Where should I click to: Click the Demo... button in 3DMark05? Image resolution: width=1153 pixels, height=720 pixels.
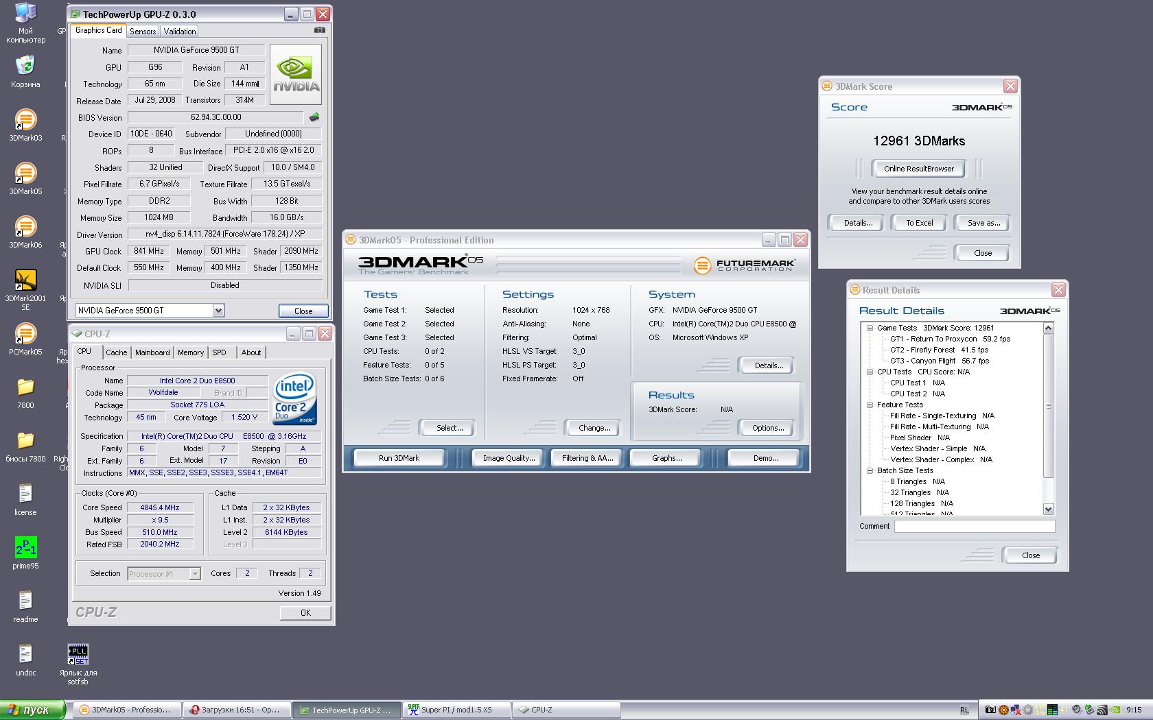point(765,458)
